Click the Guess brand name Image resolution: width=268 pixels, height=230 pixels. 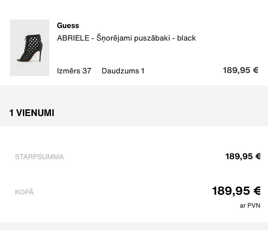click(68, 26)
